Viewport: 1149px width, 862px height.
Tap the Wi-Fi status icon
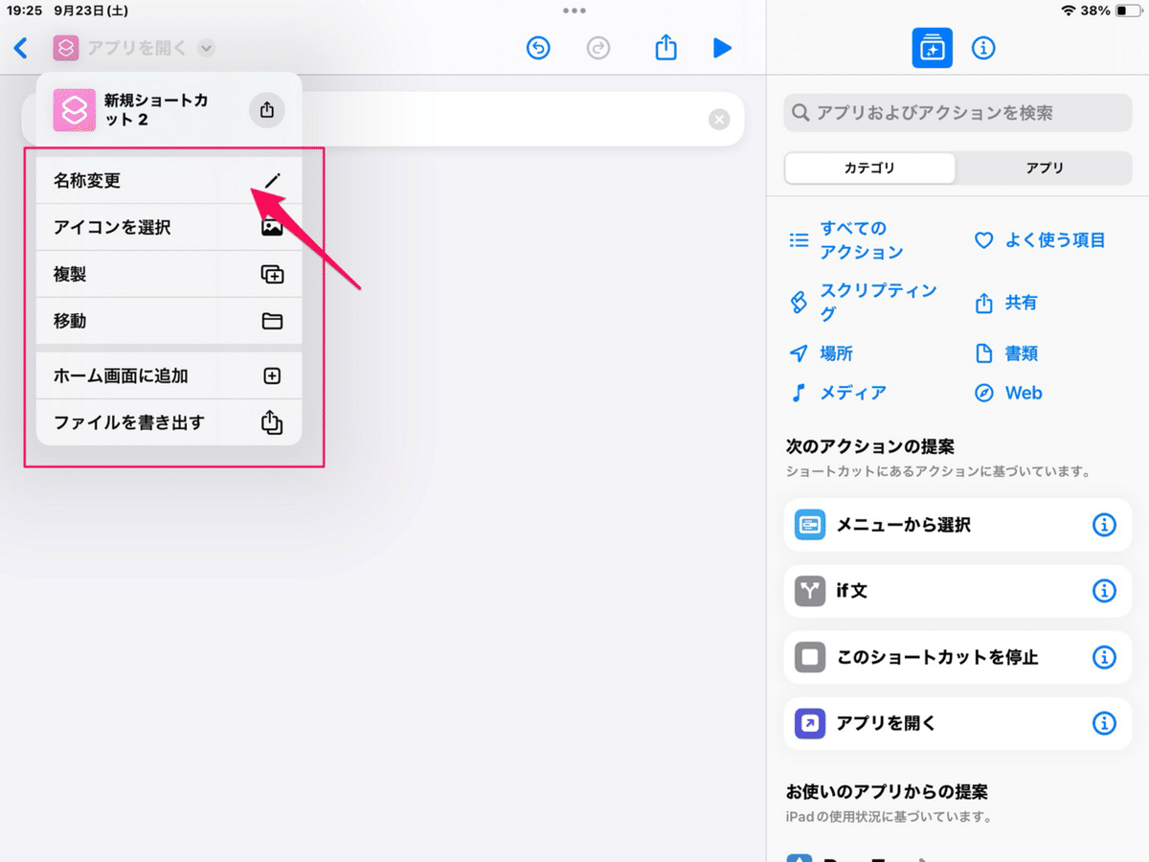tap(1069, 11)
